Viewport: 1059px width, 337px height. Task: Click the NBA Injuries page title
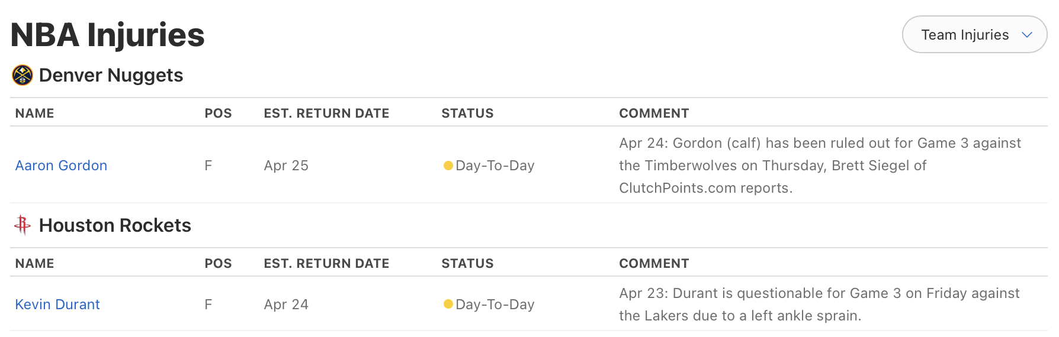point(107,35)
